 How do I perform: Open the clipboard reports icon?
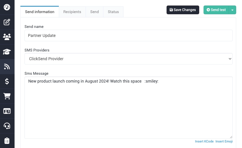[7, 141]
